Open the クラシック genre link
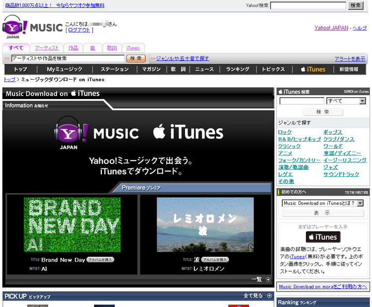 [289, 146]
